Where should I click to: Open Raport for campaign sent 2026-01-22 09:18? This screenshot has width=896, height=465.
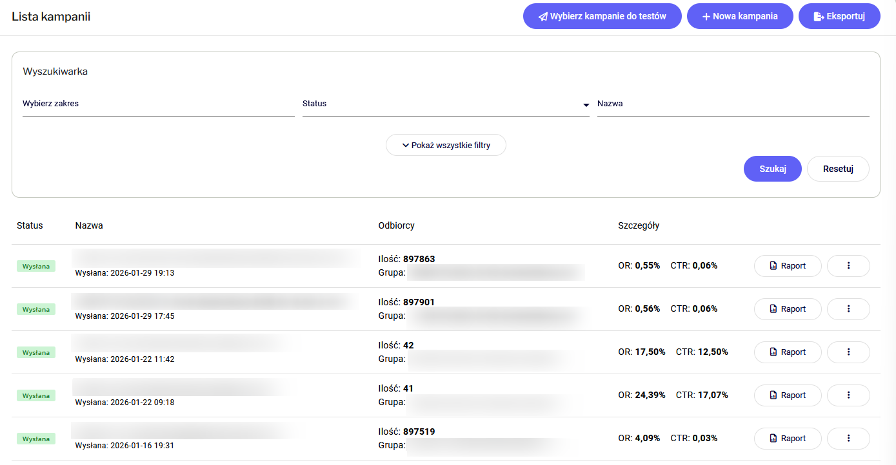click(788, 395)
